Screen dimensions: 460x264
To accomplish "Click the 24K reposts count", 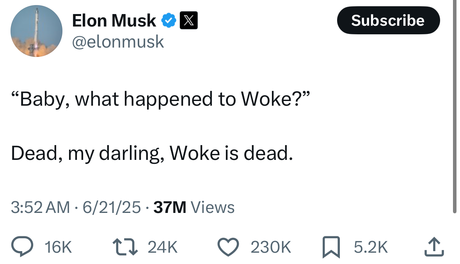I will pyautogui.click(x=163, y=247).
